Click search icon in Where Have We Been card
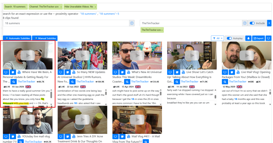The height and width of the screenshot is (143, 273). [14, 81]
